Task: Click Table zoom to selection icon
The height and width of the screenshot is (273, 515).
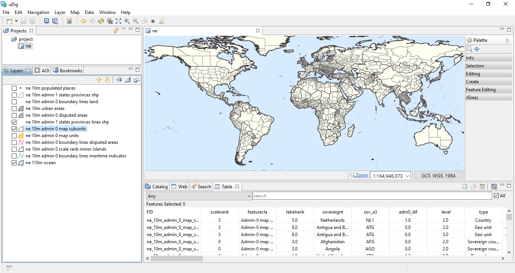Action: pos(474,186)
